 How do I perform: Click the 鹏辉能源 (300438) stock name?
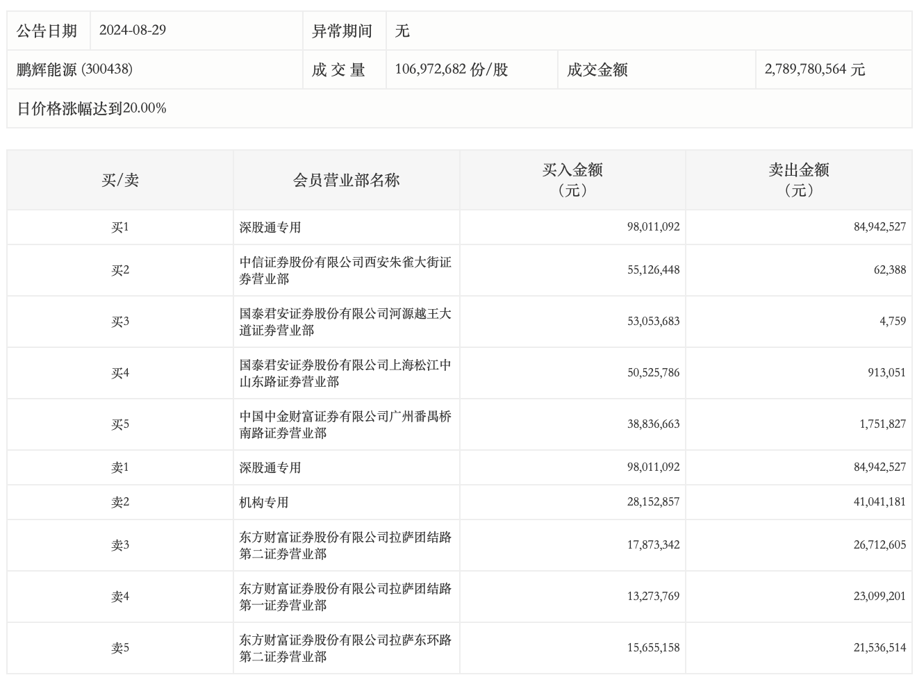(74, 69)
